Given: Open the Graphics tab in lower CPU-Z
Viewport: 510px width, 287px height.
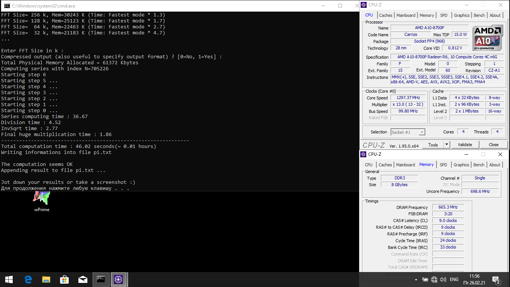Looking at the screenshot, I should 461,165.
